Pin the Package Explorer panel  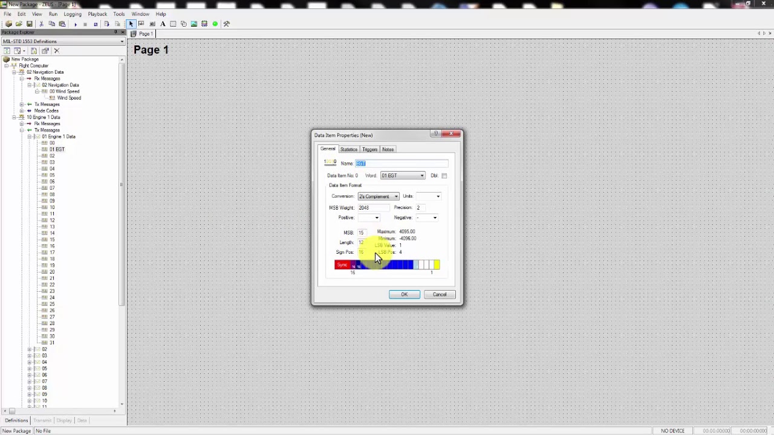(115, 32)
